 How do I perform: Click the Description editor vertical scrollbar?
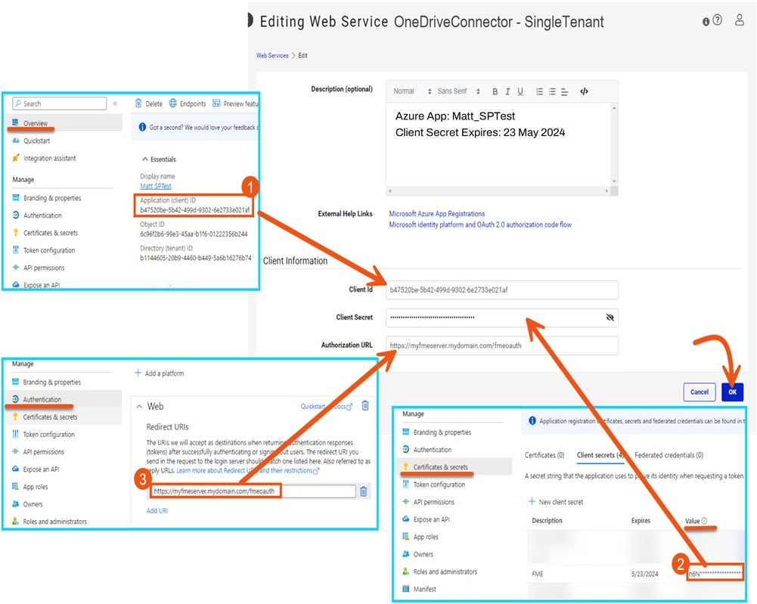click(614, 144)
